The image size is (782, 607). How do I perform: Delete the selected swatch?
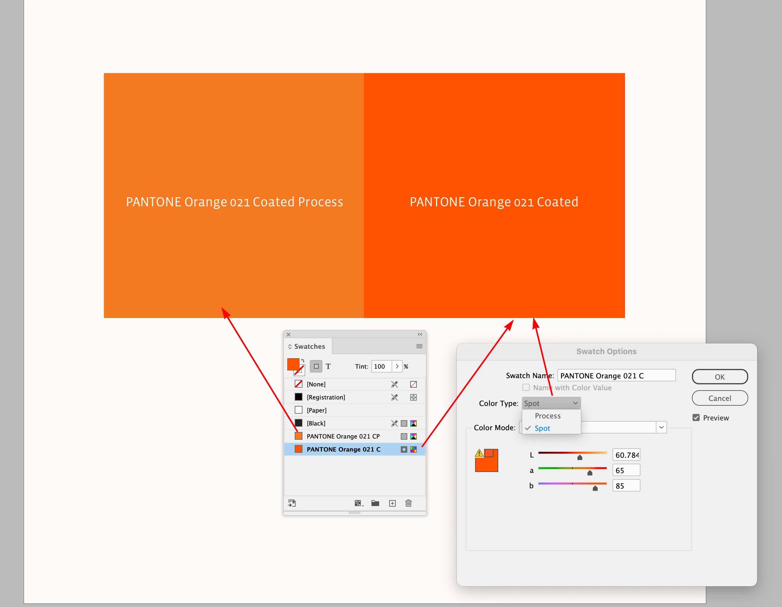pyautogui.click(x=408, y=503)
